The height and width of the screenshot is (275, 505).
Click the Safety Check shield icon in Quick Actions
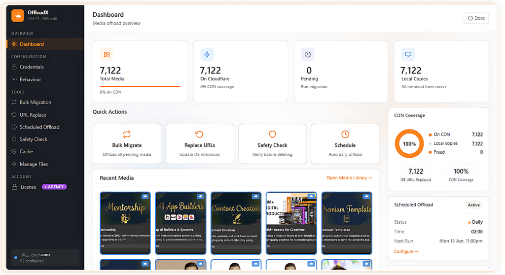pyautogui.click(x=272, y=134)
